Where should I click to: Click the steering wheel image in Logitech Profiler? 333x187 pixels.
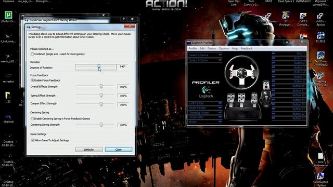click(241, 73)
